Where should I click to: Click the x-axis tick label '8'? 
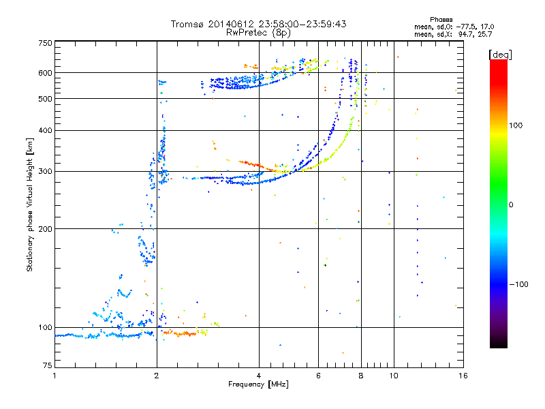[361, 376]
